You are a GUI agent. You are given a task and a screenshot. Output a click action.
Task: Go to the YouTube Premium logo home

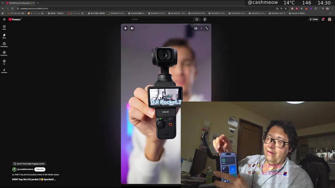15,19
